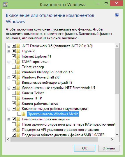This screenshot has width=125, height=157.
Task: Click the .NET Framework 3.5 folder icon
Action: [x=18, y=46]
